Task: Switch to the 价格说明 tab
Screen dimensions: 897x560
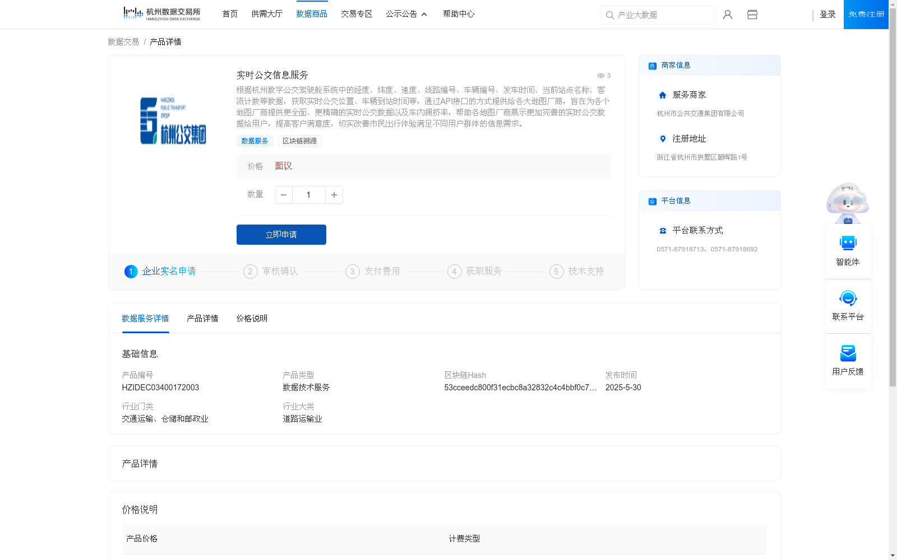Action: pos(251,319)
